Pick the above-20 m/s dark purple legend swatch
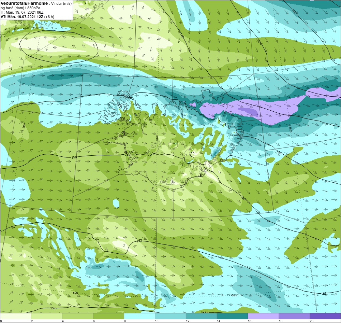Image resolution: width=341 pixels, height=323 pixels. pos(325,316)
